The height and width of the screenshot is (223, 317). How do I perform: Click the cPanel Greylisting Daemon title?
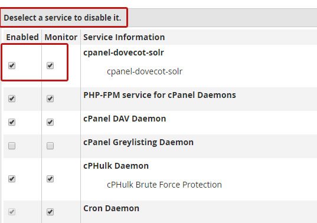coord(139,142)
